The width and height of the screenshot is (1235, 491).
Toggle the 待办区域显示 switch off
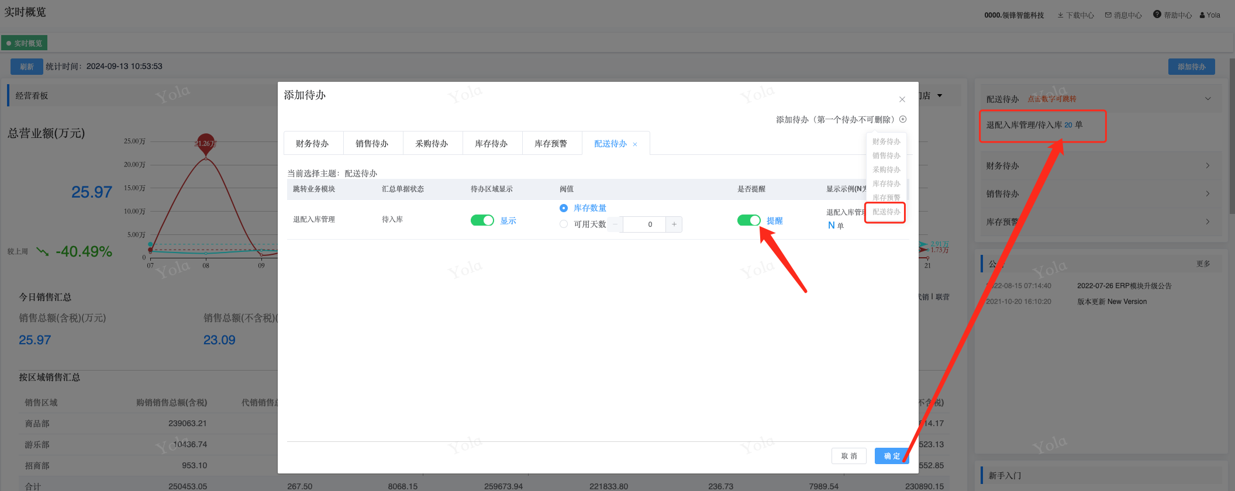(x=482, y=220)
